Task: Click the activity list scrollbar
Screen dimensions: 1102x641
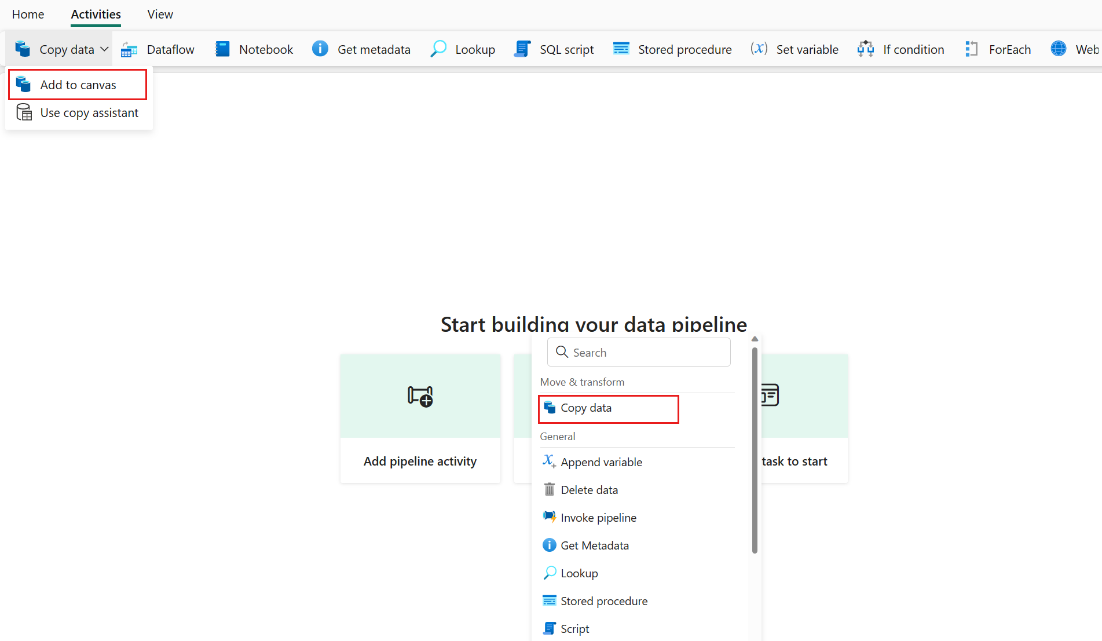Action: 755,450
